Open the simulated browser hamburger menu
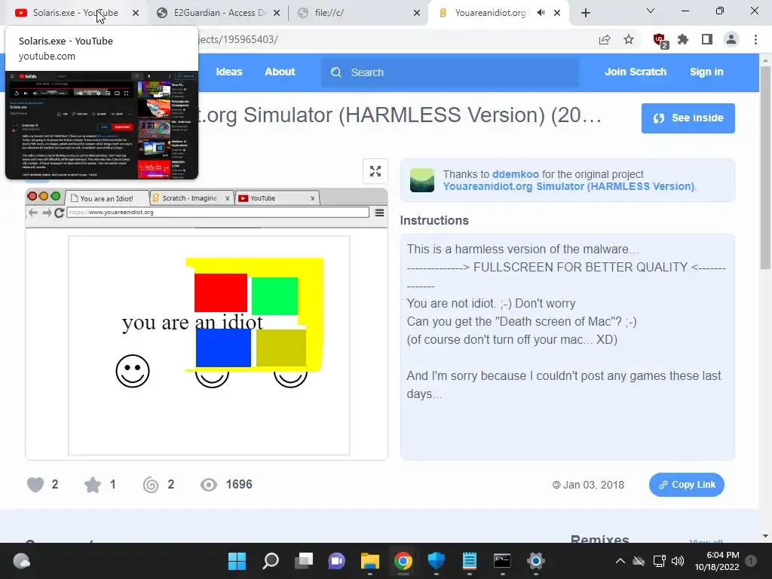 point(379,213)
